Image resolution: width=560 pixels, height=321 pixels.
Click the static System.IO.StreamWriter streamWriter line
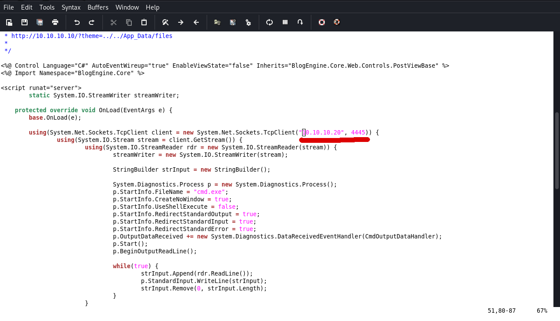click(x=104, y=95)
